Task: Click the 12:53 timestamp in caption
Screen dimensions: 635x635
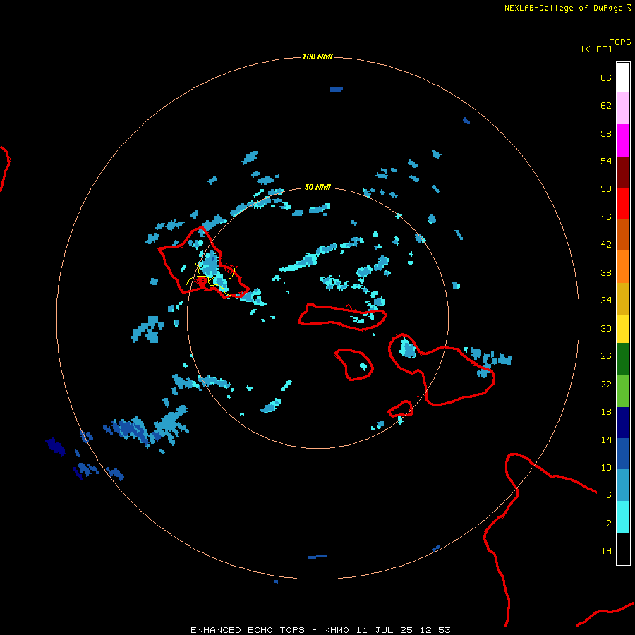Action: point(435,630)
